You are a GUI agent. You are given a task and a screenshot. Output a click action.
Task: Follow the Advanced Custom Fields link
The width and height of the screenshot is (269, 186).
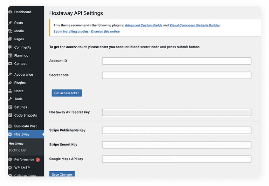(x=143, y=25)
